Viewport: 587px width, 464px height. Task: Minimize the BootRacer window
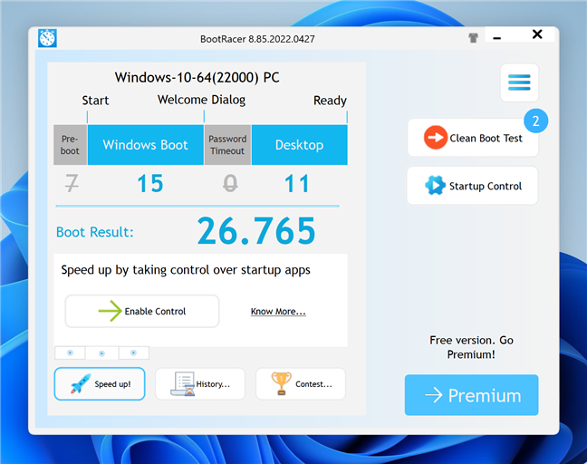click(x=496, y=38)
